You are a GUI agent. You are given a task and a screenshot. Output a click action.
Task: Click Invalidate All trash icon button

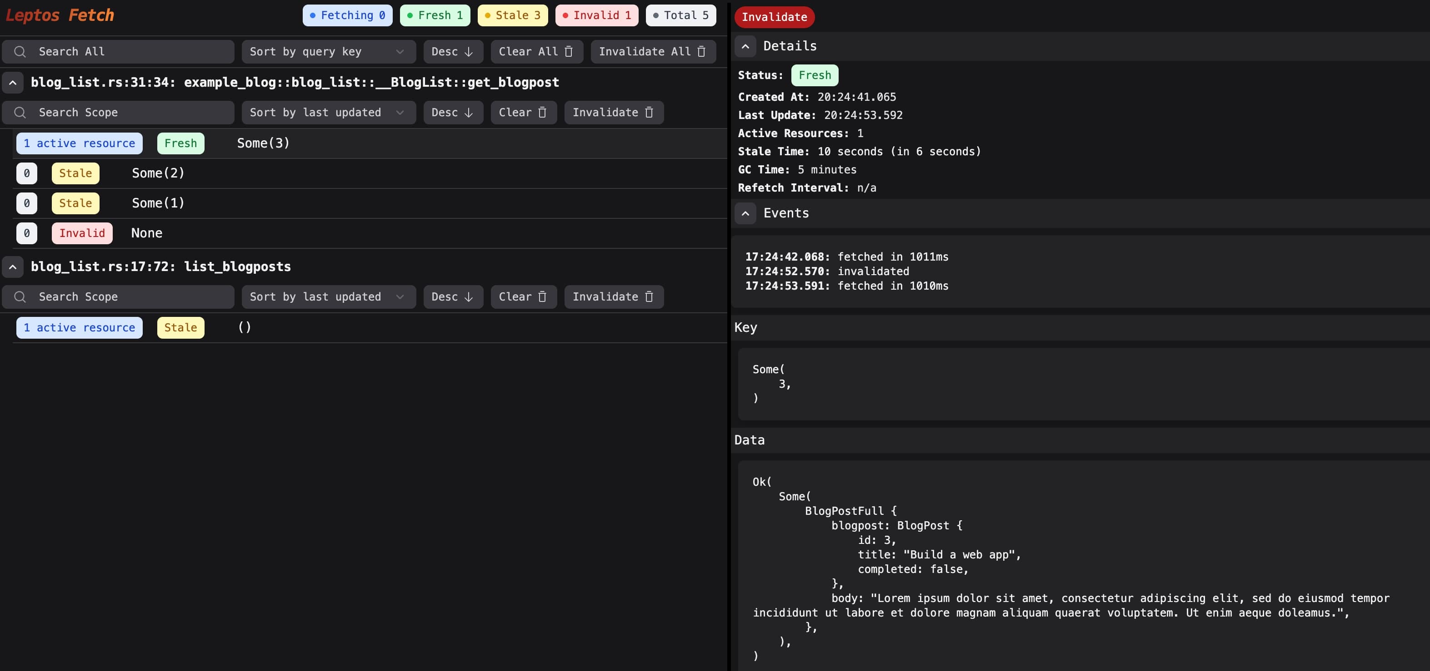[x=652, y=52]
